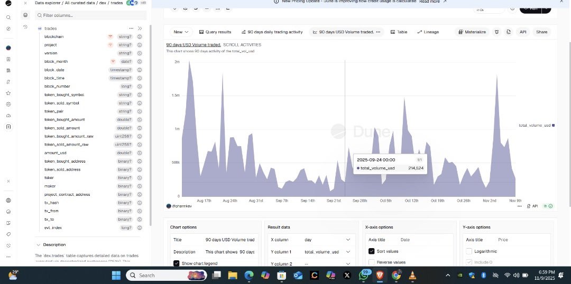The height and width of the screenshot is (284, 571).
Task: Click the new-item plus icon in sidebar
Action: (x=8, y=127)
